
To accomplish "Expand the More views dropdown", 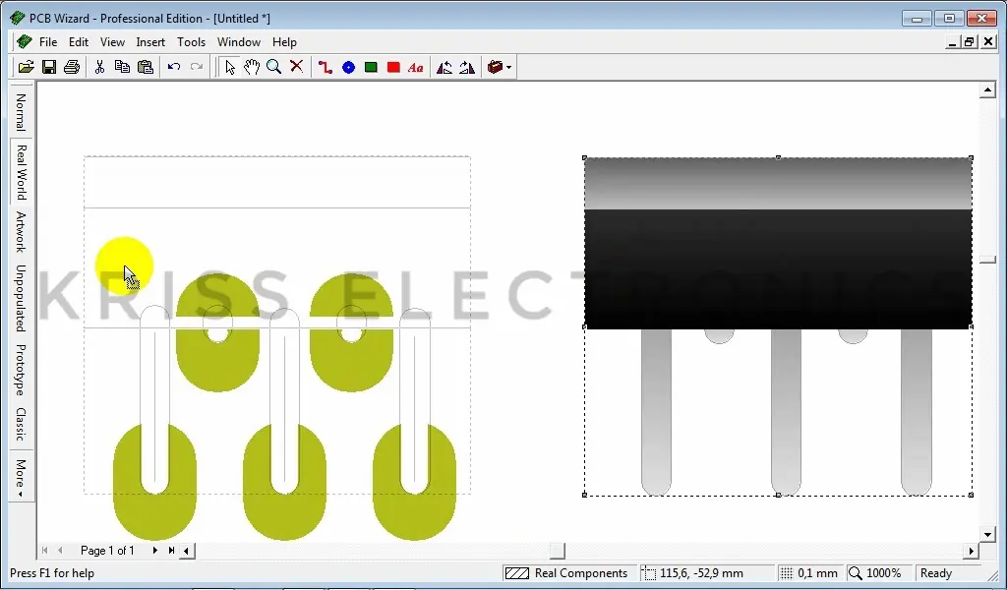I will [x=21, y=478].
